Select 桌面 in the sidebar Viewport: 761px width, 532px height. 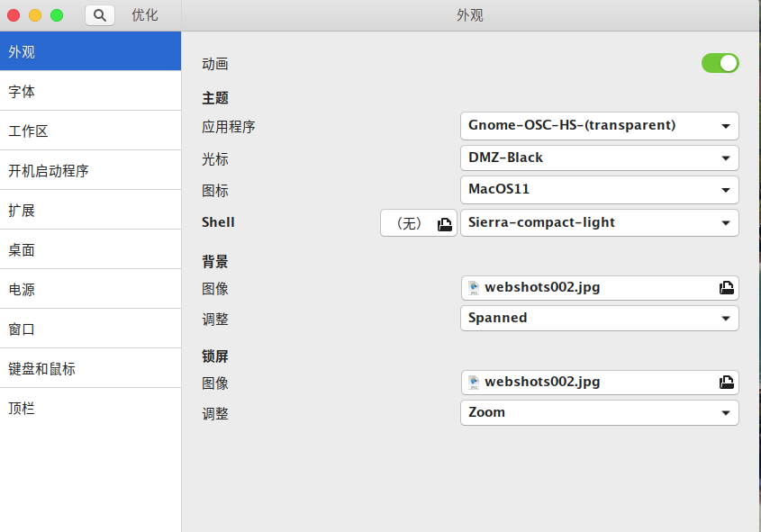tap(90, 249)
